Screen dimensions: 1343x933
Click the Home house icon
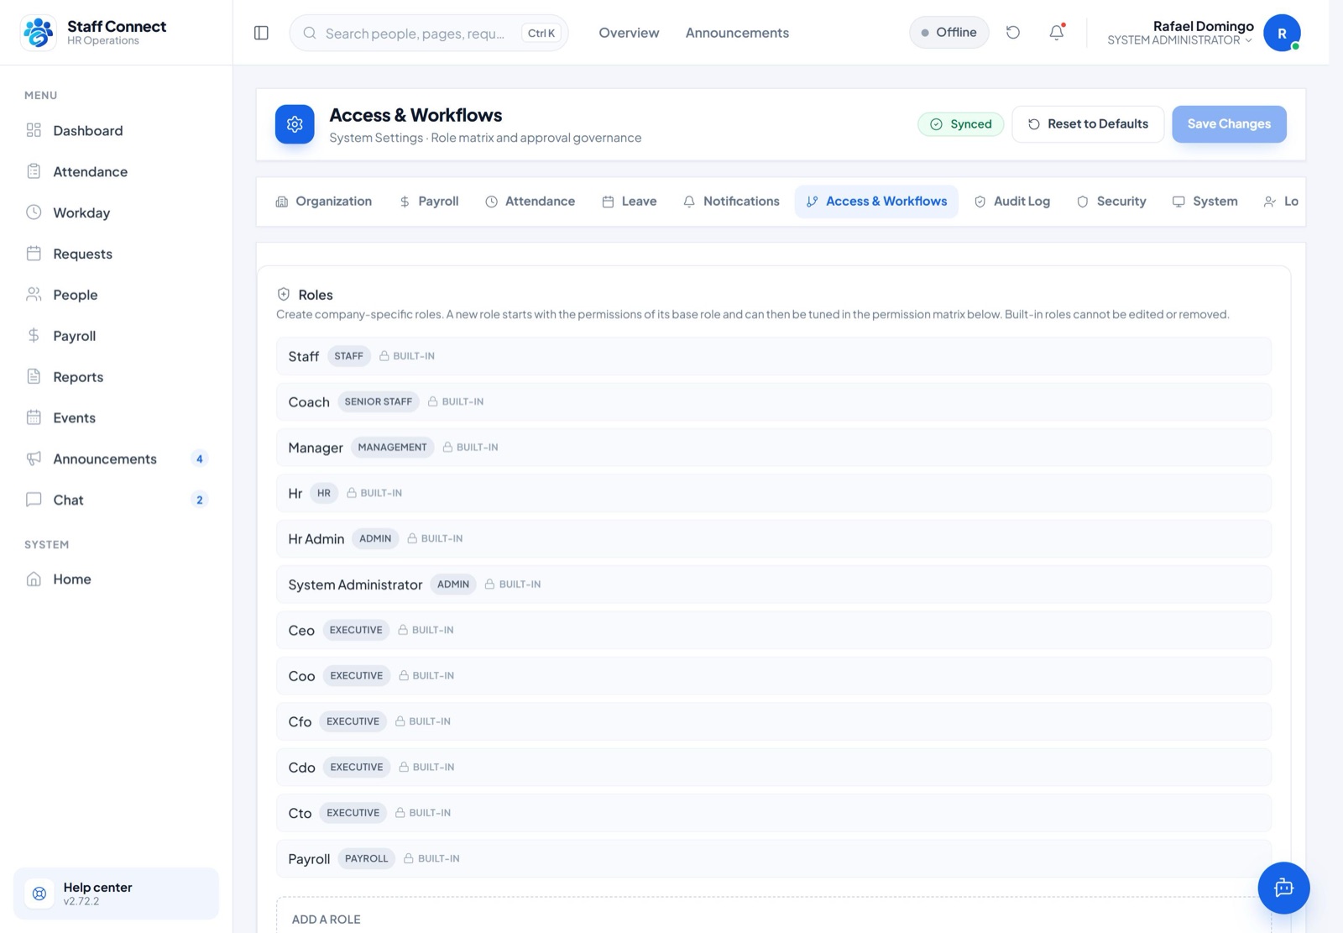click(34, 579)
